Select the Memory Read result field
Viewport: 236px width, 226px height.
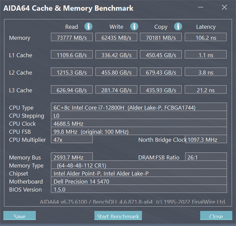(x=72, y=38)
